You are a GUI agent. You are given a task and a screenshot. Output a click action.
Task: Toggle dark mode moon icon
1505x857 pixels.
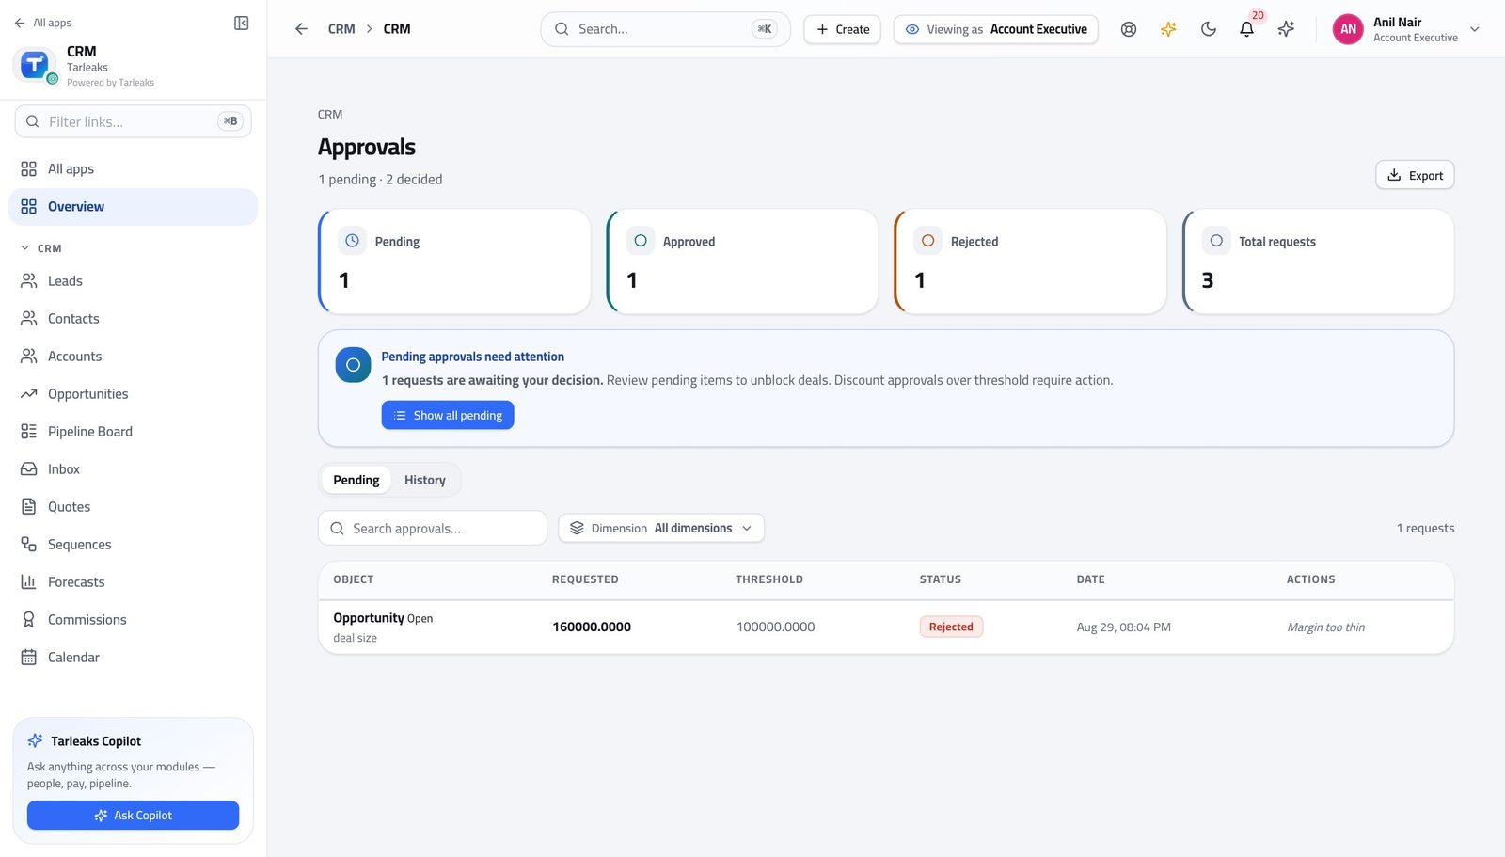(x=1209, y=29)
